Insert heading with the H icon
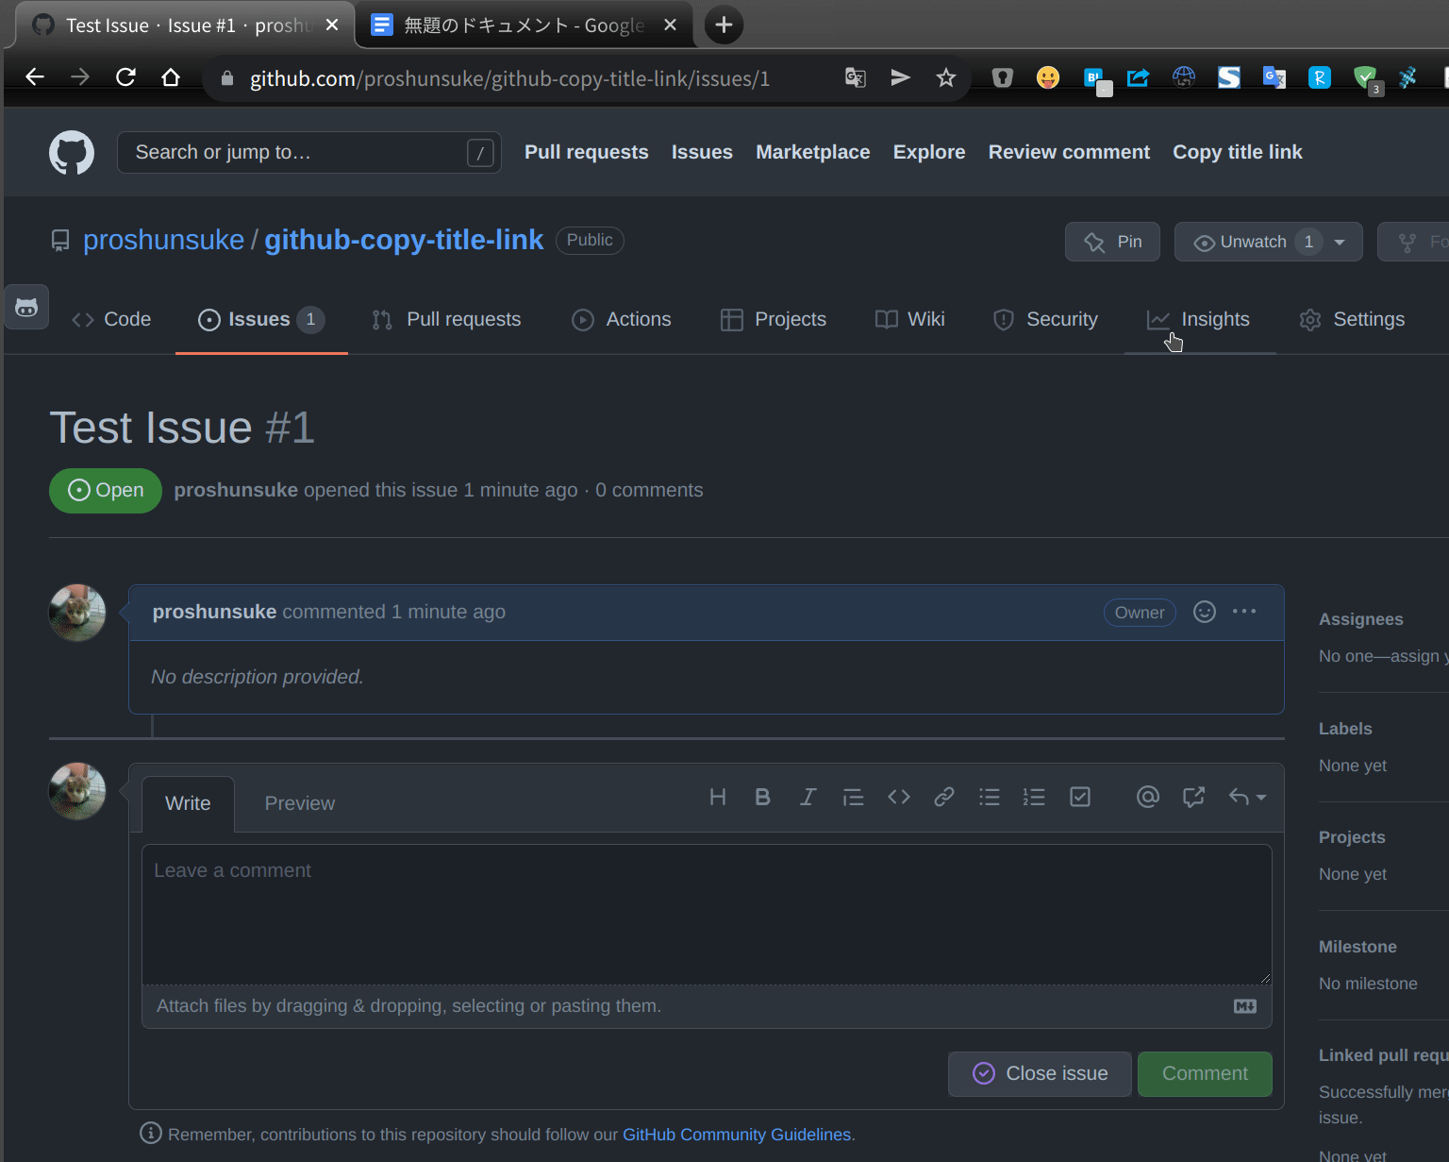The width and height of the screenshot is (1449, 1162). coord(718,798)
